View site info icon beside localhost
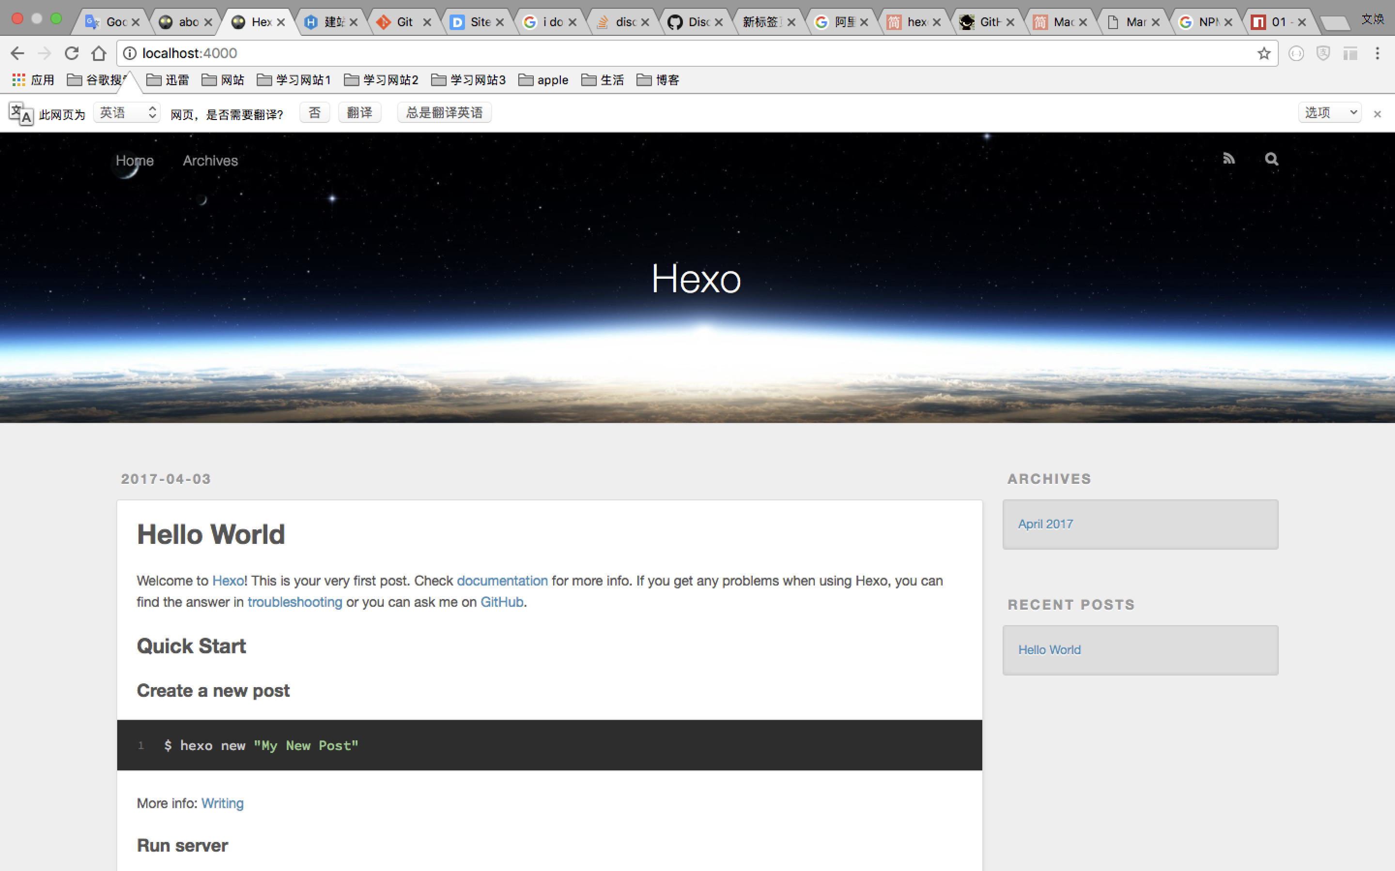The height and width of the screenshot is (871, 1395). [130, 54]
